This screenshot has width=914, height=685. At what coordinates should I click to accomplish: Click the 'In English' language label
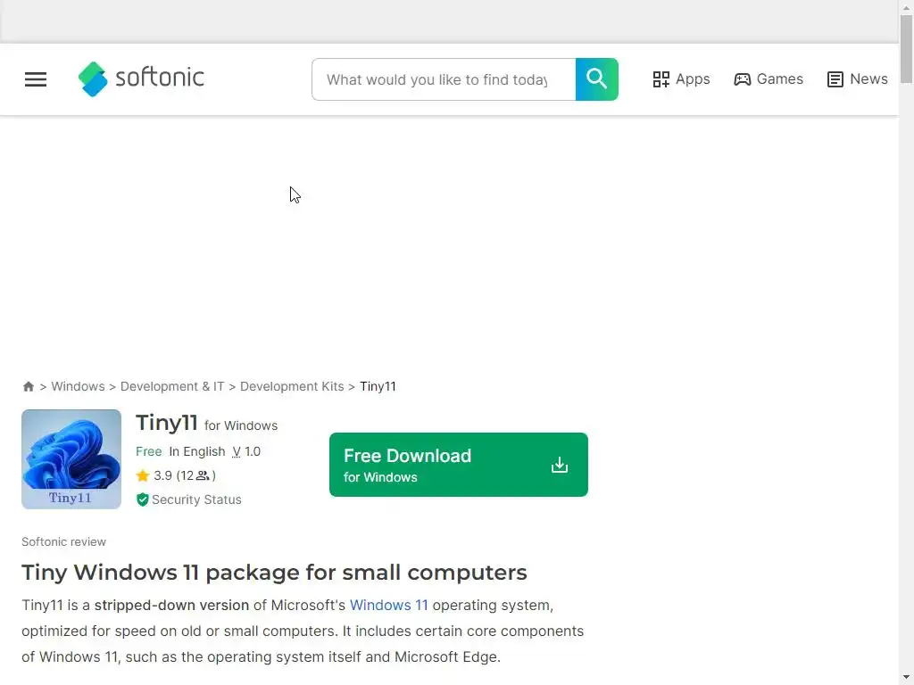197,451
